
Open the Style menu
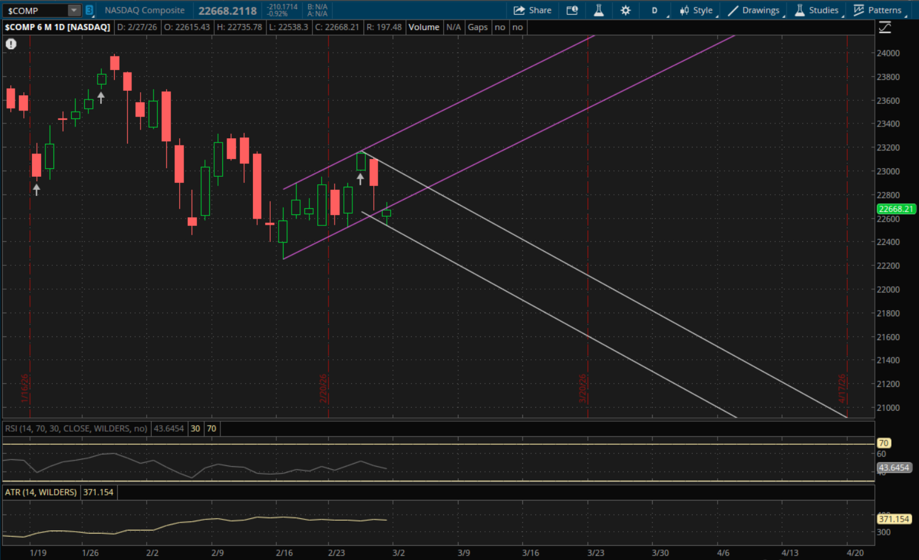[696, 10]
